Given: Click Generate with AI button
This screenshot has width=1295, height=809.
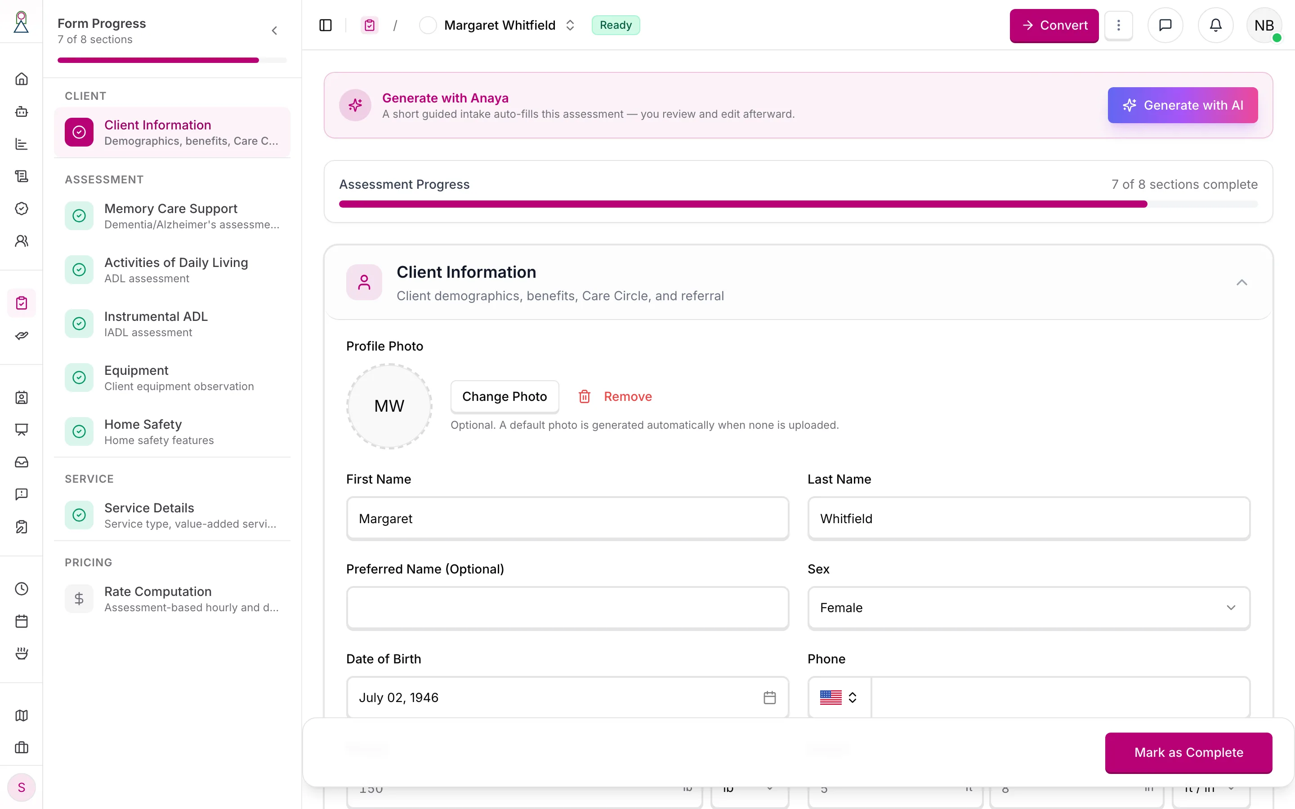Looking at the screenshot, I should coord(1182,105).
